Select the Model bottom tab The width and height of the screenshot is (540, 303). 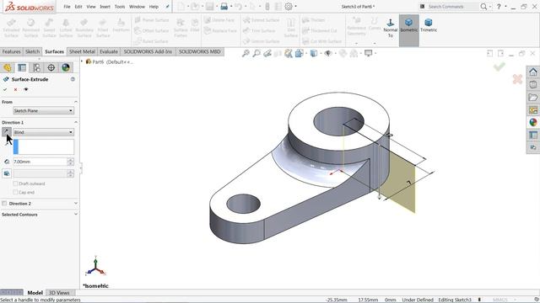coord(35,293)
